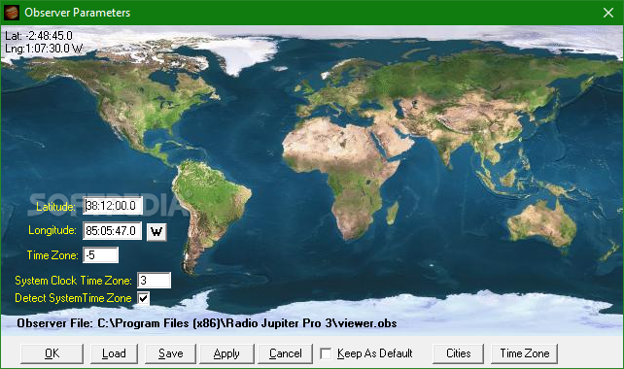Uncheck Detect System Time Zone
The width and height of the screenshot is (624, 369).
[x=143, y=298]
